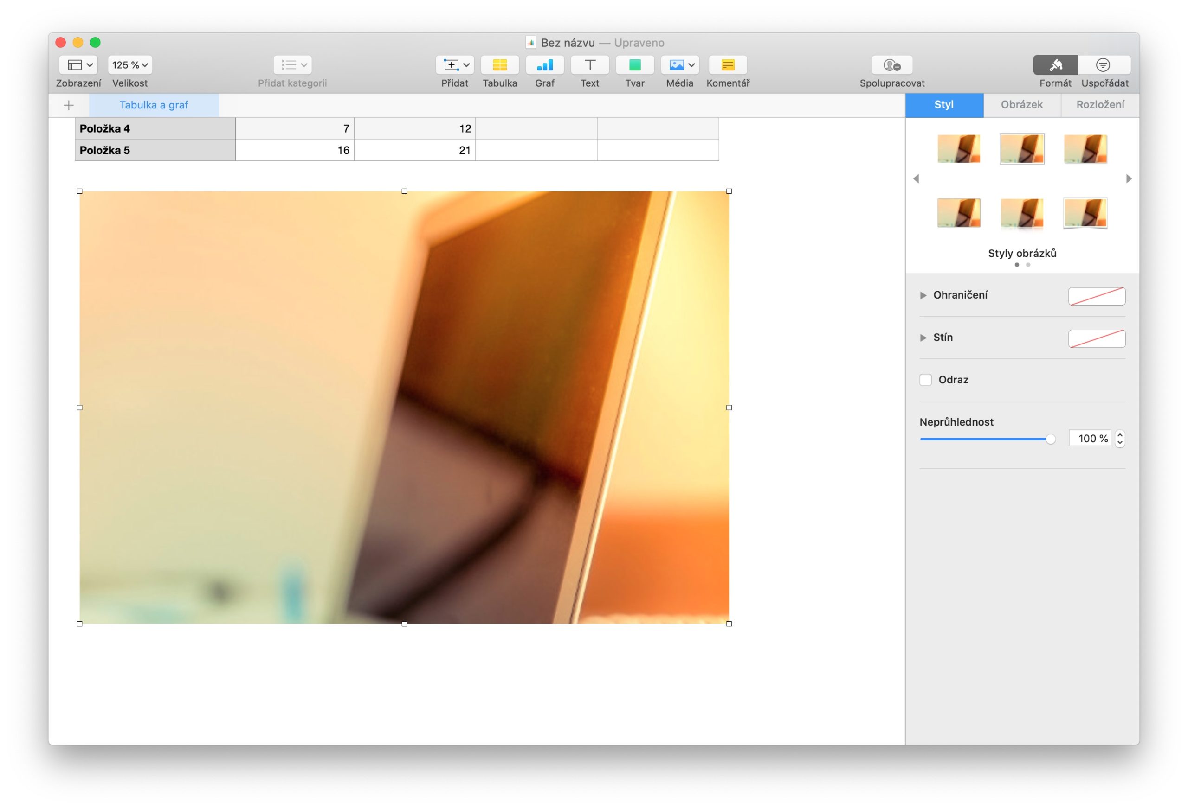Click the Neprůhlednost opacity slider handle
This screenshot has height=809, width=1188.
click(x=1050, y=439)
